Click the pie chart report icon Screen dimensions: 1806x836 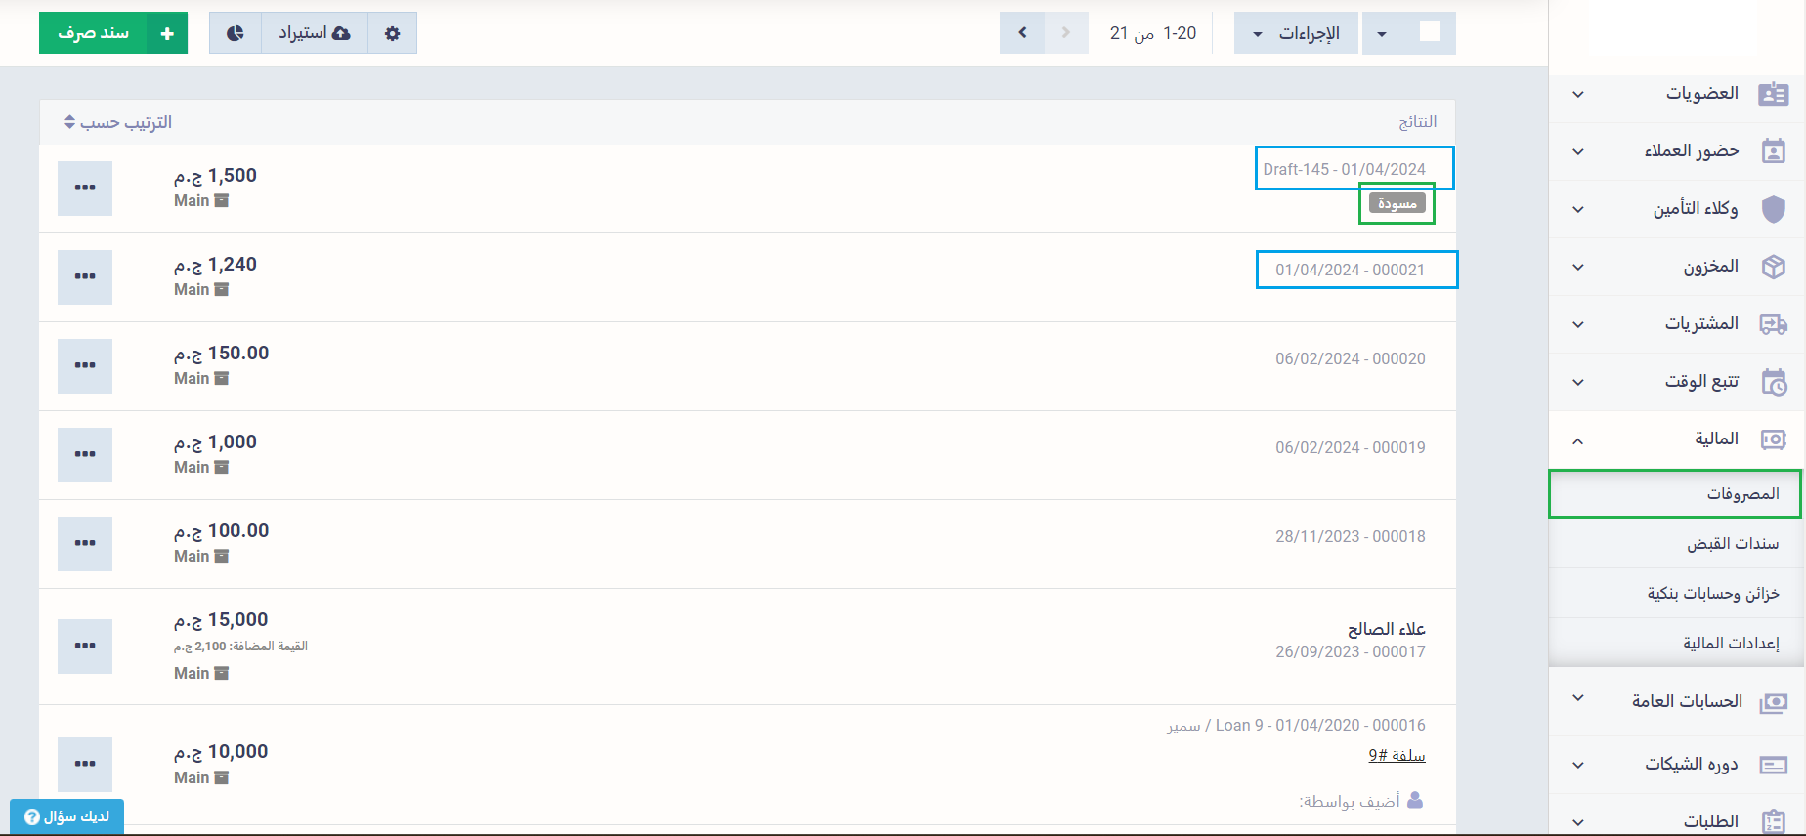pyautogui.click(x=235, y=33)
